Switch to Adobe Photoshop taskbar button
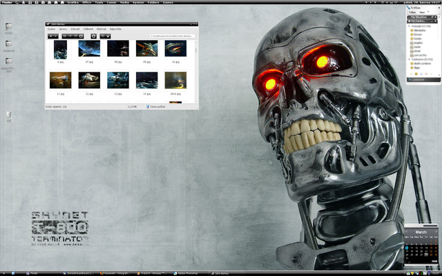The image size is (442, 276). (x=186, y=273)
